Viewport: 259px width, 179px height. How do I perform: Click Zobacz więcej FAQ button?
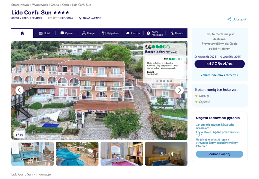pos(220,154)
